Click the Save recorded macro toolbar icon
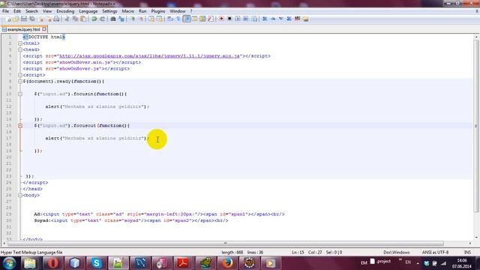The height and width of the screenshot is (270, 480). click(x=254, y=19)
